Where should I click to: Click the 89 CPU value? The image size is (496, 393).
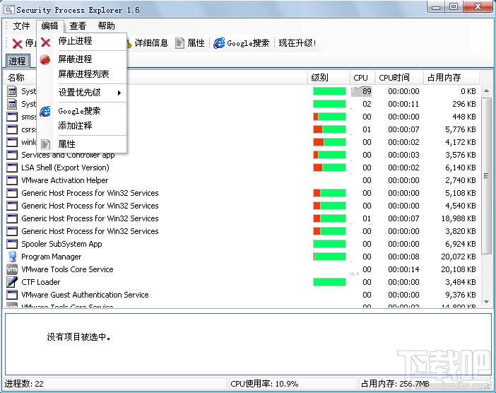click(x=367, y=91)
